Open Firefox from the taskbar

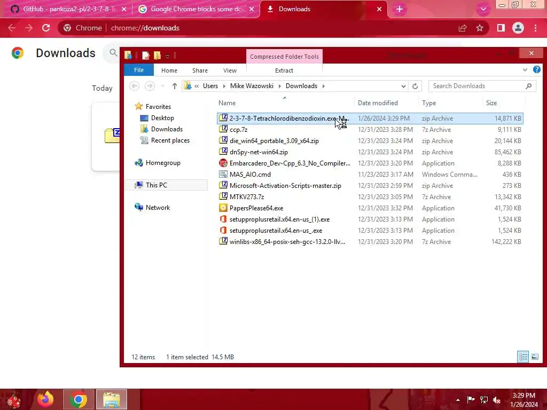pos(46,399)
